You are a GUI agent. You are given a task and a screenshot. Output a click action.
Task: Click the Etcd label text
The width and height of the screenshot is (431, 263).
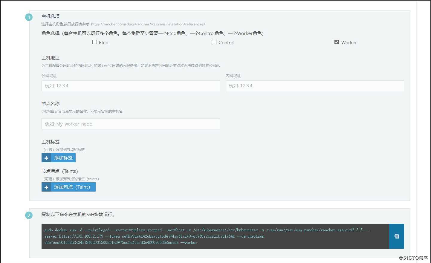click(104, 42)
